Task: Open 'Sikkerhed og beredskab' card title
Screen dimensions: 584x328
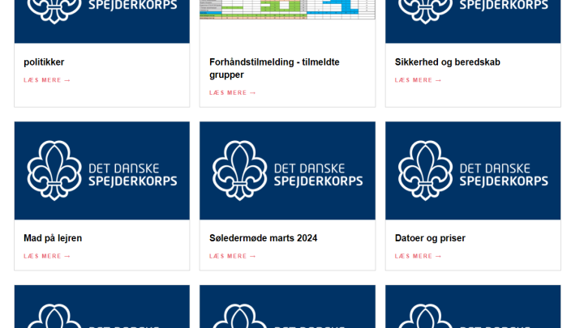Action: (447, 62)
